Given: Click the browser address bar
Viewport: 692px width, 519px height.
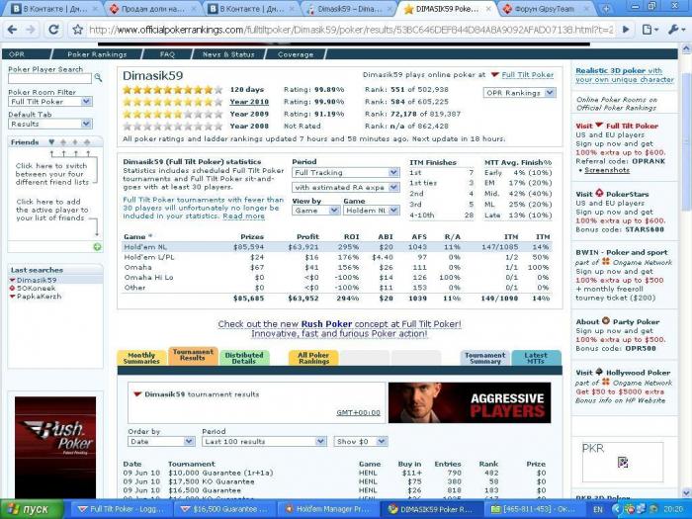Looking at the screenshot, I should [351, 30].
